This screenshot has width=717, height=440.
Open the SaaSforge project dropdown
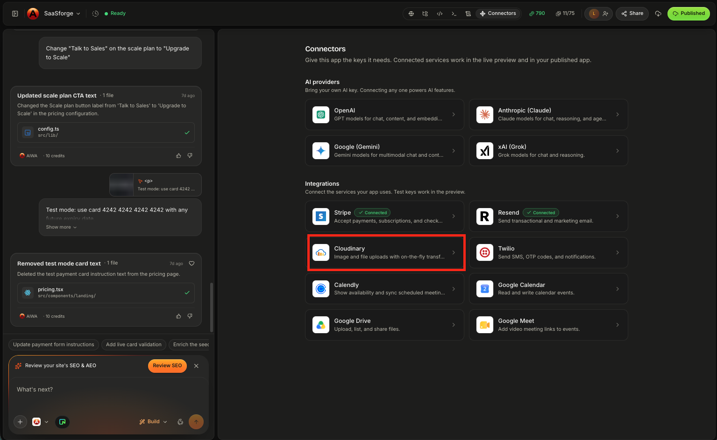coord(62,14)
